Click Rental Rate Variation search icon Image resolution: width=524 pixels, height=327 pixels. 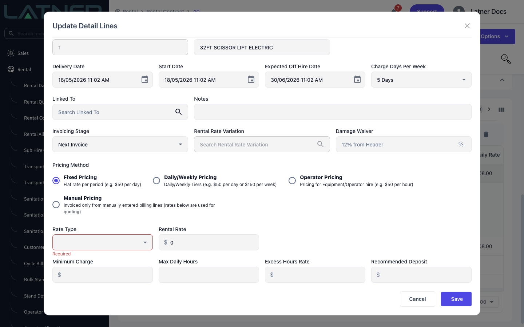tap(320, 144)
